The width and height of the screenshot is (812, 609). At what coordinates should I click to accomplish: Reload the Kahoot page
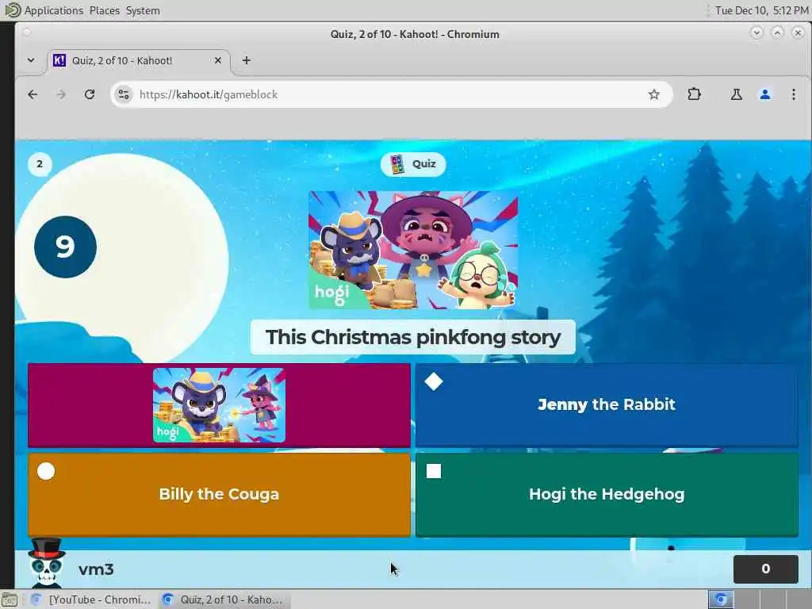(90, 94)
